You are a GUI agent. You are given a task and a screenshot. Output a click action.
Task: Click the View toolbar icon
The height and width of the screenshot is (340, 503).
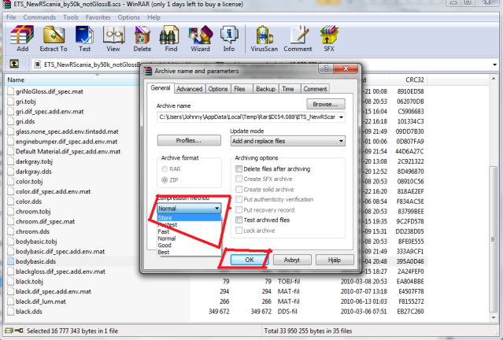(113, 39)
